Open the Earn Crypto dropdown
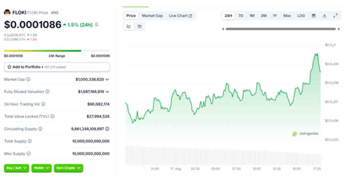 68,168
